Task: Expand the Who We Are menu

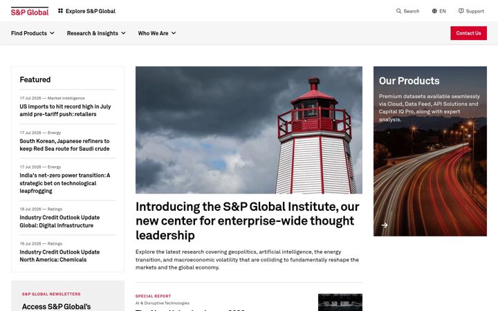Action: point(157,33)
